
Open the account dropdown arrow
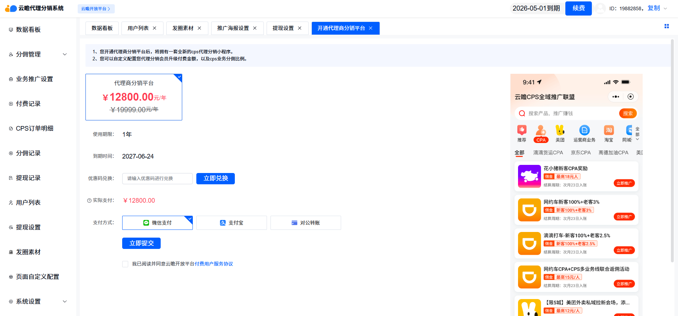[665, 8]
